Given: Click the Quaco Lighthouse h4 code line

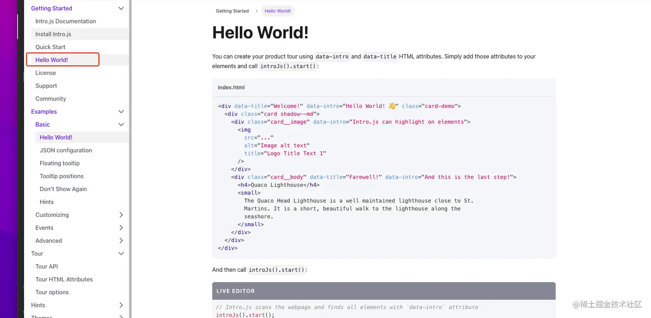Looking at the screenshot, I should click(279, 185).
